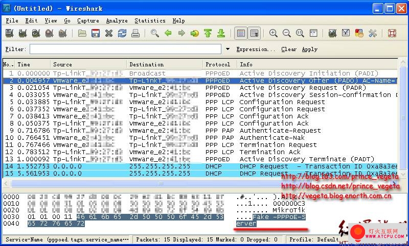409x246 pixels.
Task: Sort by the Time column header
Action: coord(33,64)
